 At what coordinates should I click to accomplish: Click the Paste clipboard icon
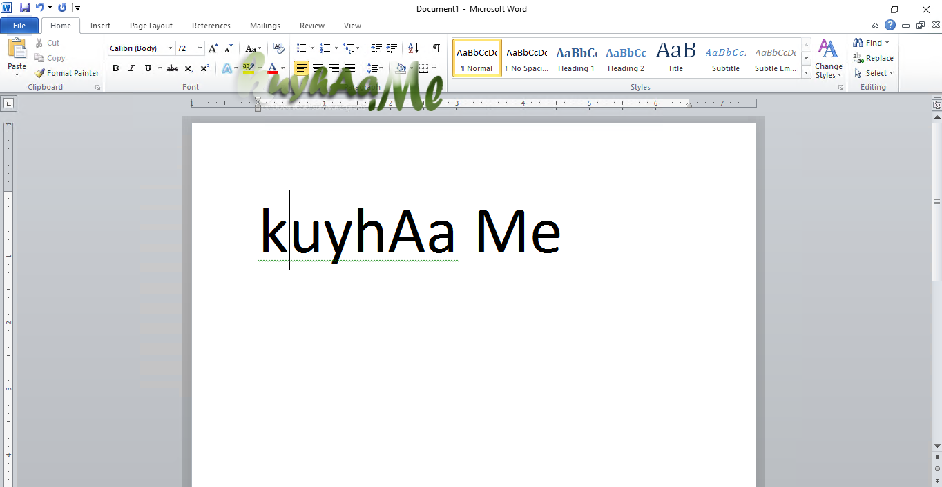(x=17, y=49)
